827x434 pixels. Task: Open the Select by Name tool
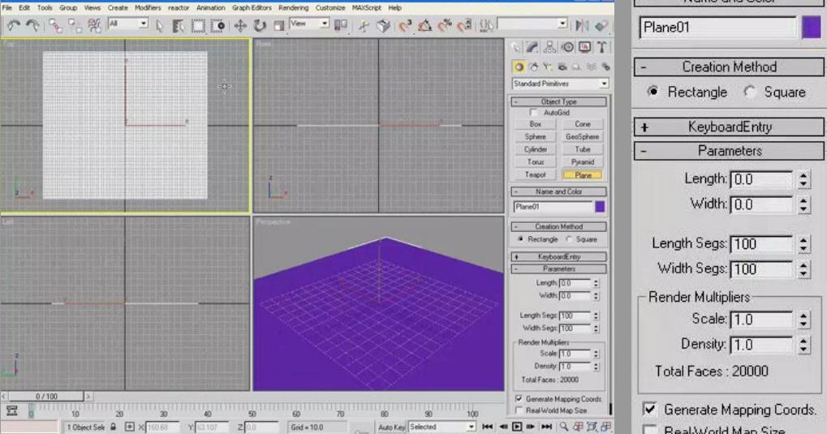[x=179, y=25]
